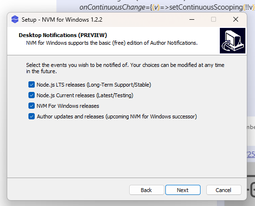Click 'Desktop Notifications (PREVIEW)' heading

tap(63, 35)
